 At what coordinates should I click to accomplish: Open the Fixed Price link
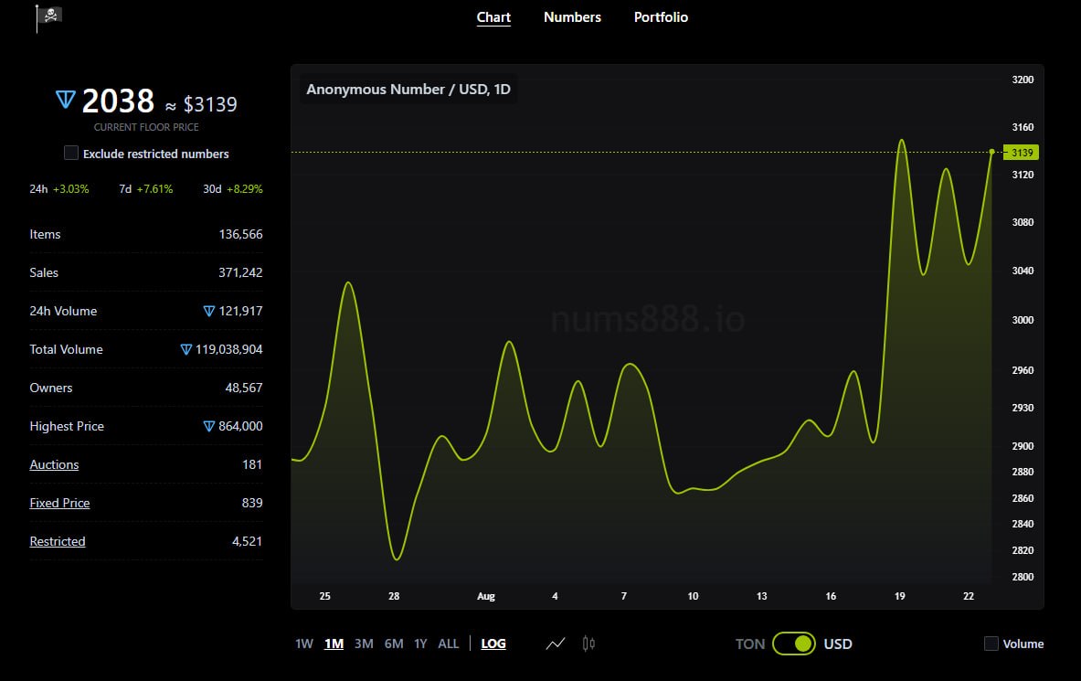coord(59,503)
